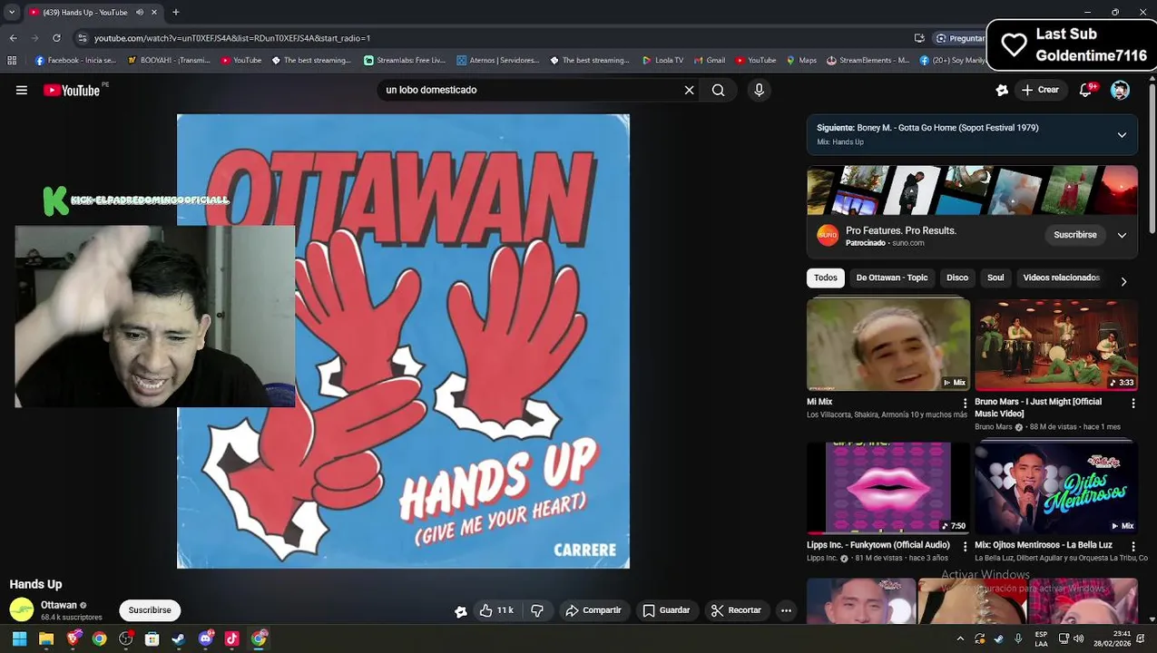Open the Discord taskbar app
The image size is (1157, 653).
[x=205, y=638]
